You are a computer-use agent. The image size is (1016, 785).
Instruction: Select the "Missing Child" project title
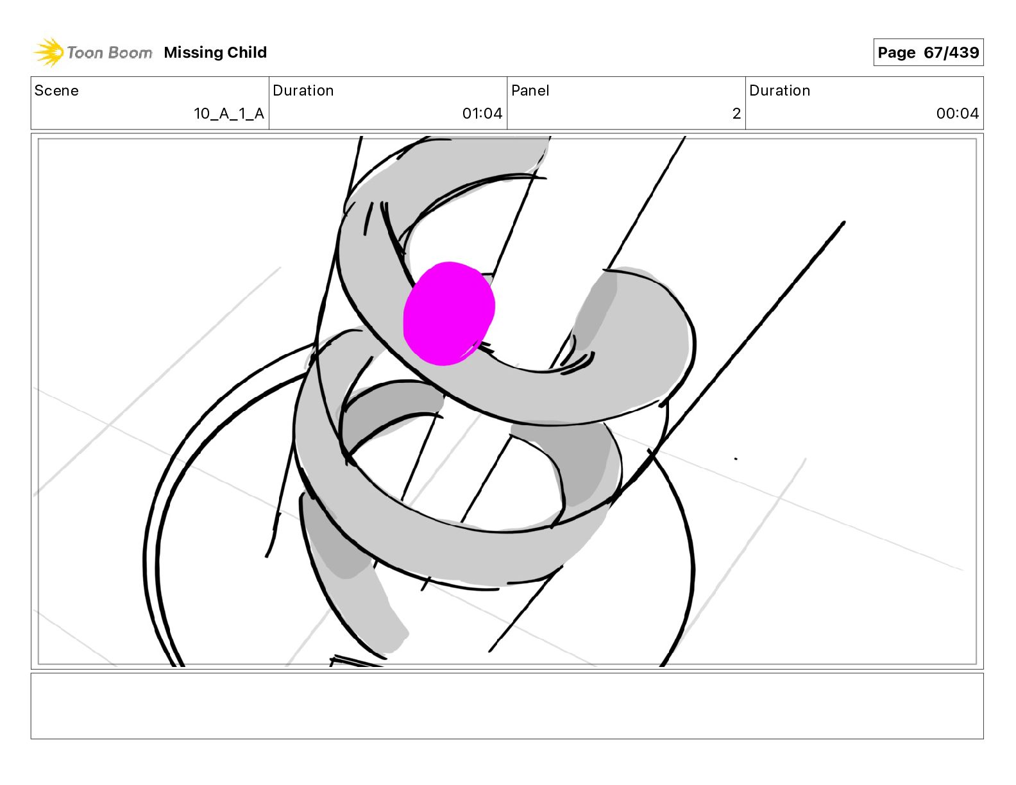point(216,53)
